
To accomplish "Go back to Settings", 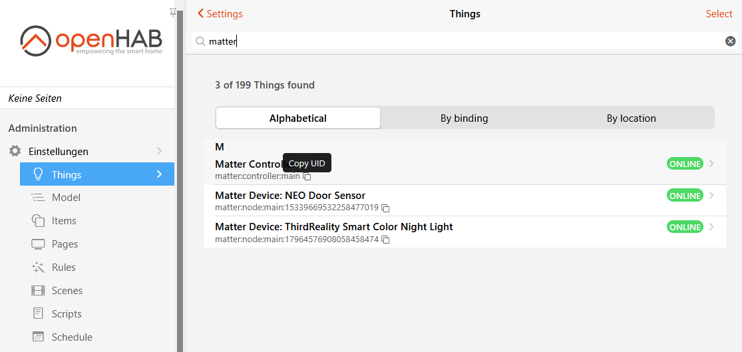I will point(220,14).
